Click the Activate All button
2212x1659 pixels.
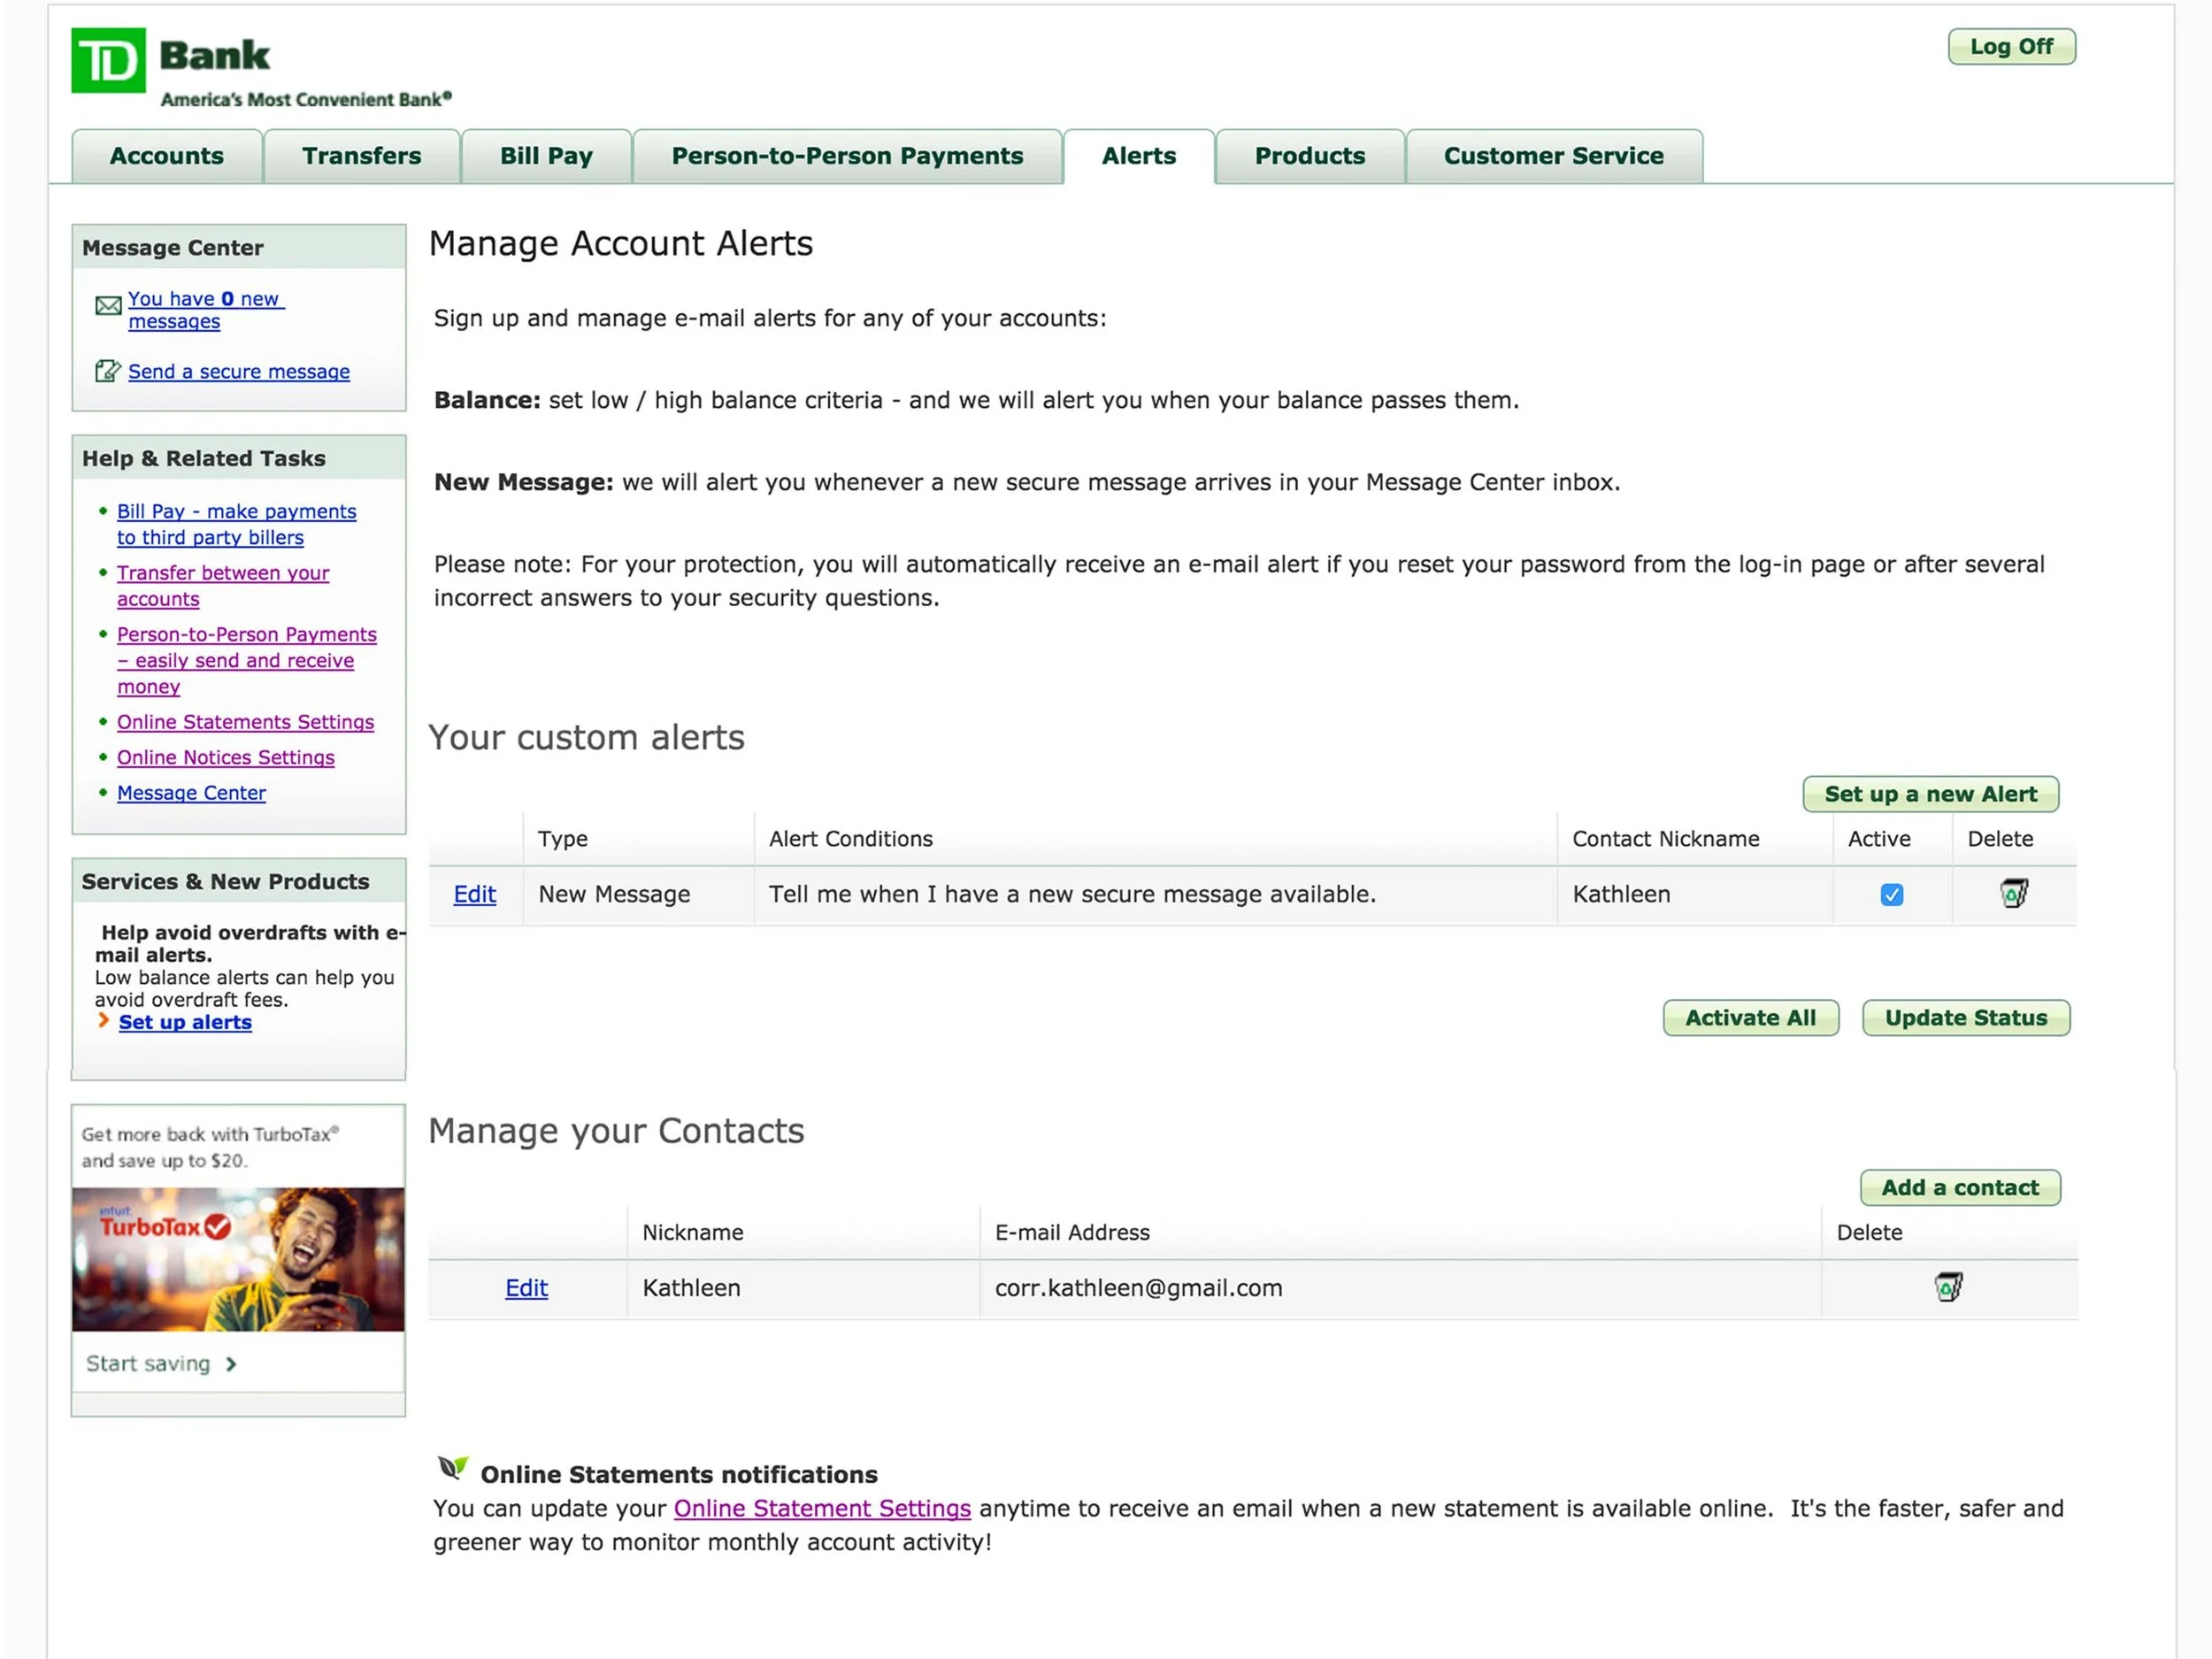pos(1750,1018)
